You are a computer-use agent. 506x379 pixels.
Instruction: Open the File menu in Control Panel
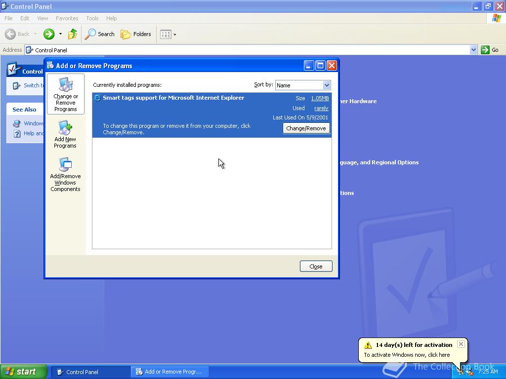pyautogui.click(x=8, y=18)
